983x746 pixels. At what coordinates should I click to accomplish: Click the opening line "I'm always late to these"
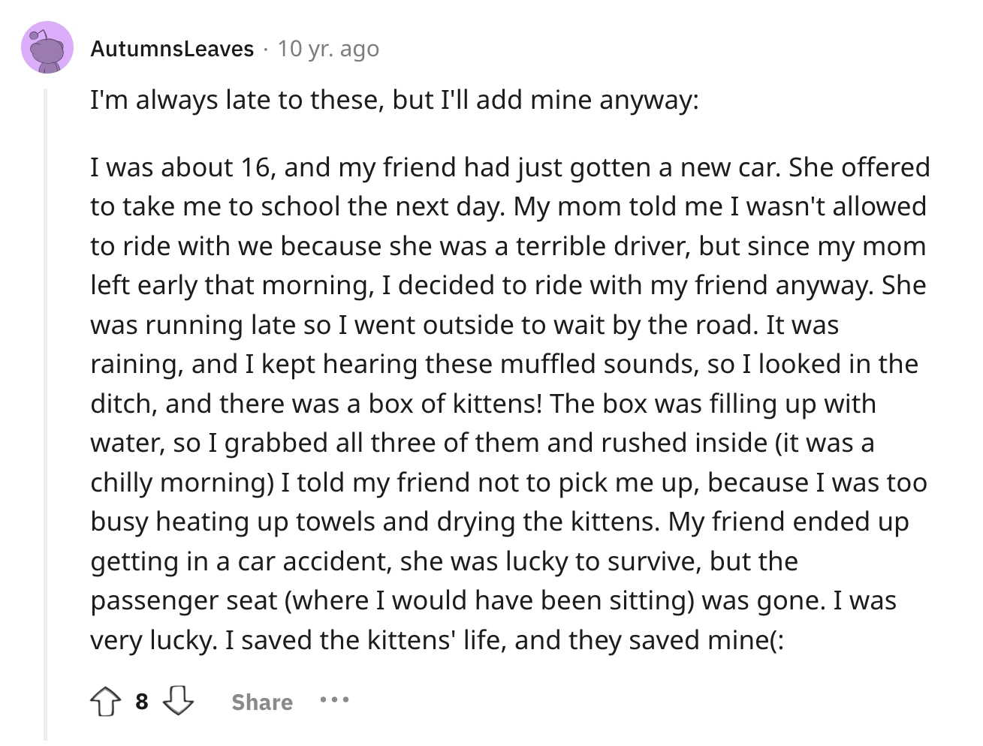[x=394, y=100]
